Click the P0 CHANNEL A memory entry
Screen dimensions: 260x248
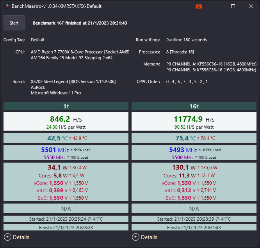point(211,64)
